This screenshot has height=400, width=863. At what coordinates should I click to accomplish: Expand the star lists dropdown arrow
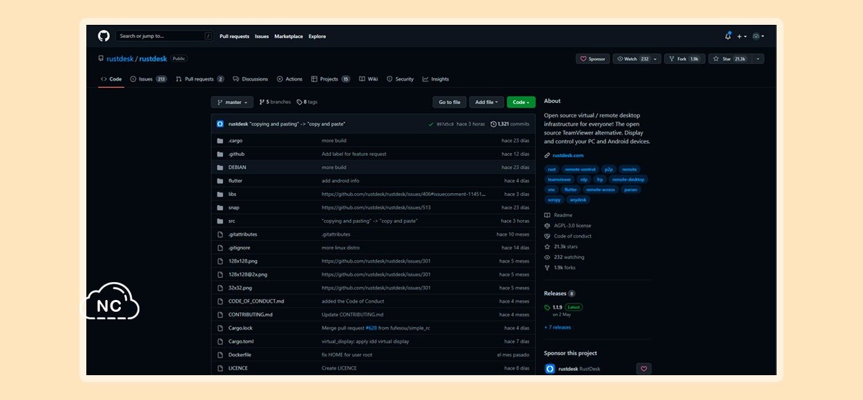pyautogui.click(x=758, y=59)
